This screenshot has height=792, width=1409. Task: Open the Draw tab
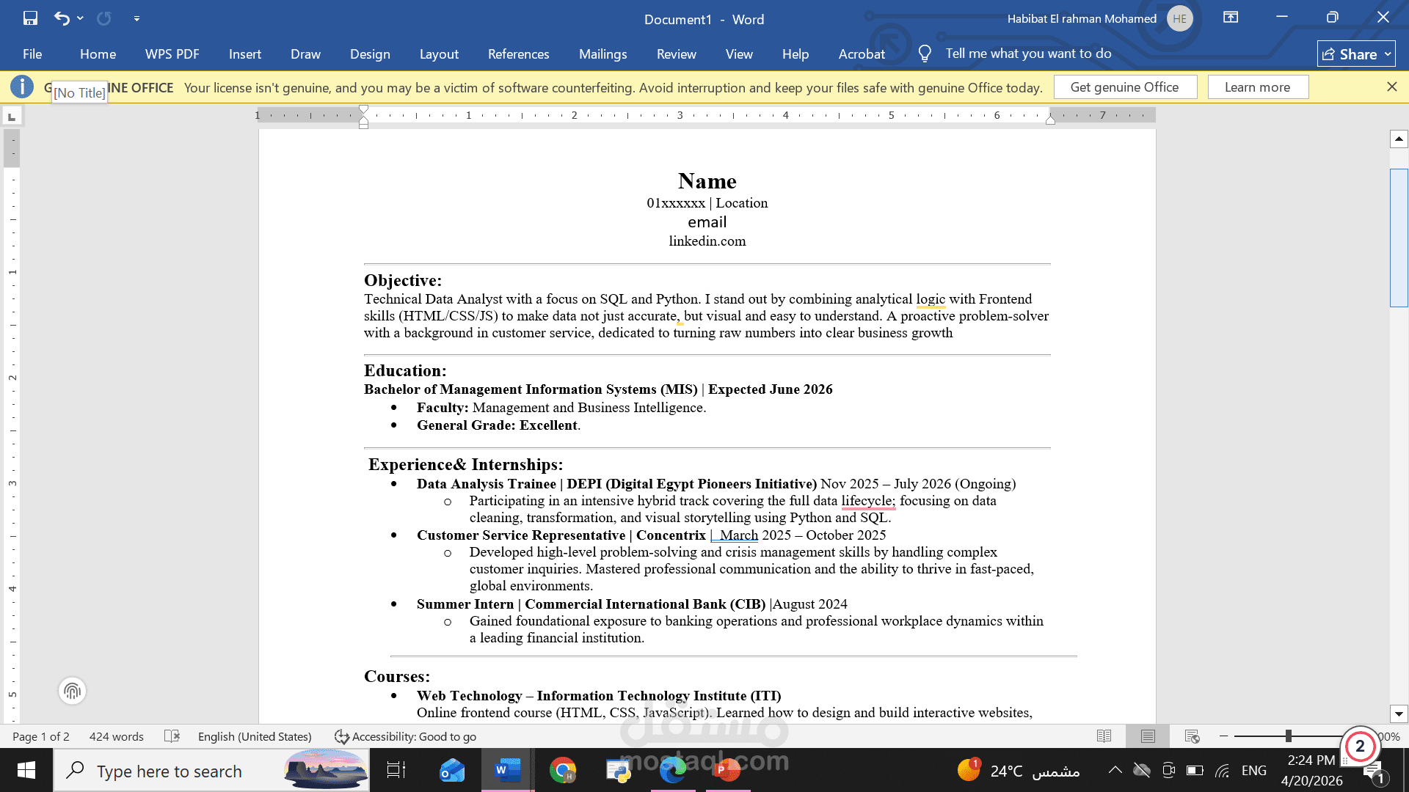305,54
